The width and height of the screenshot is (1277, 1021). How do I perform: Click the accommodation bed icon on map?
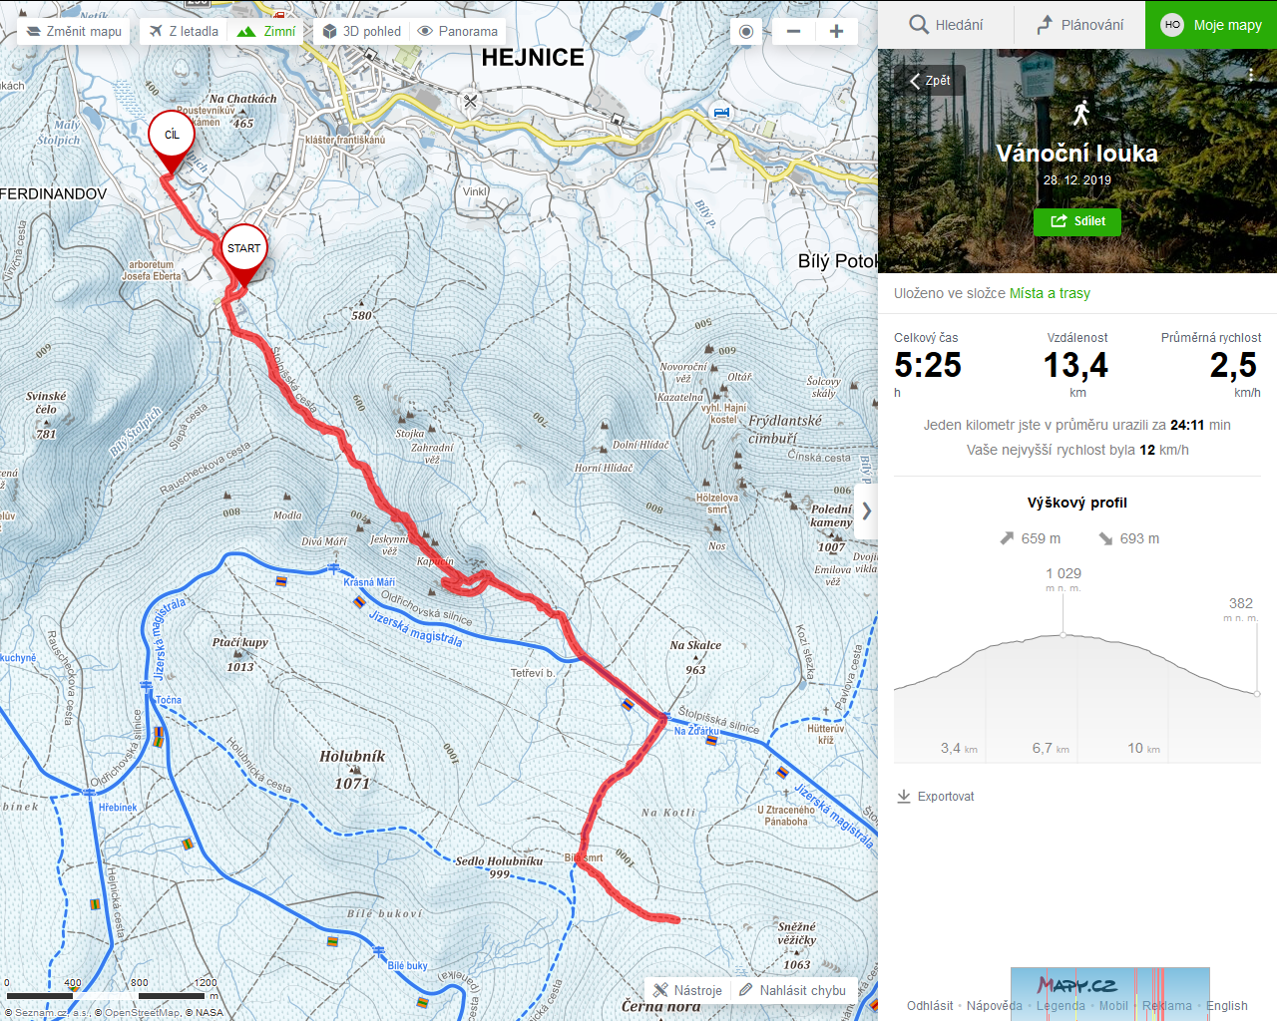pyautogui.click(x=721, y=113)
